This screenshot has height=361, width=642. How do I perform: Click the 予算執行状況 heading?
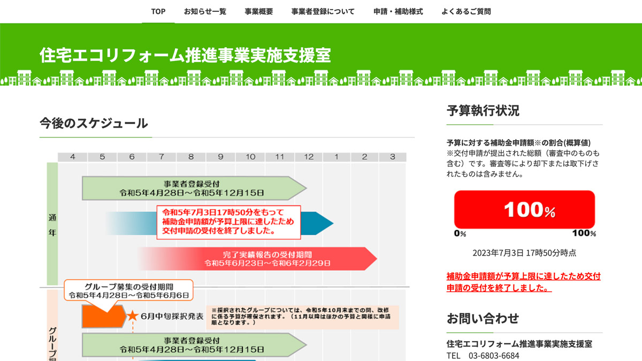coord(483,111)
